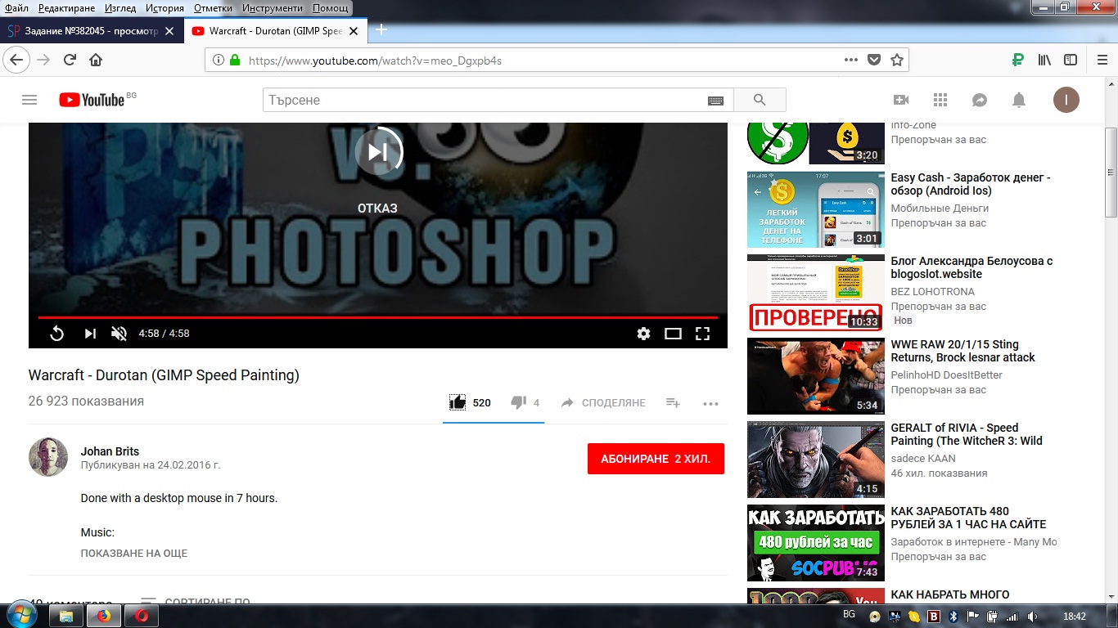Open the account avatar menu
Image resolution: width=1118 pixels, height=628 pixels.
tap(1066, 100)
